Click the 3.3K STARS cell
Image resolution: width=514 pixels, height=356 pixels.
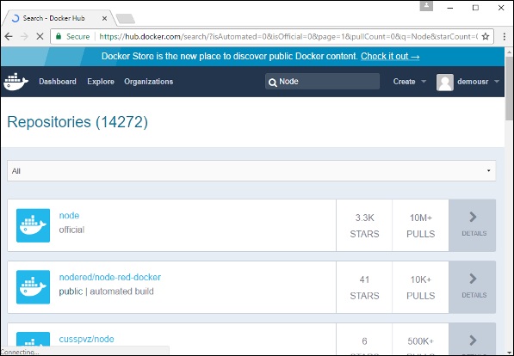[364, 225]
